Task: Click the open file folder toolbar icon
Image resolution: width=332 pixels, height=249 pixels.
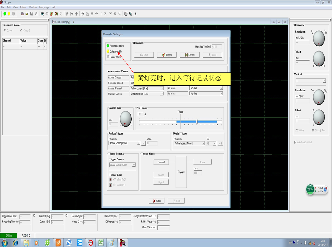Action: click(x=27, y=14)
